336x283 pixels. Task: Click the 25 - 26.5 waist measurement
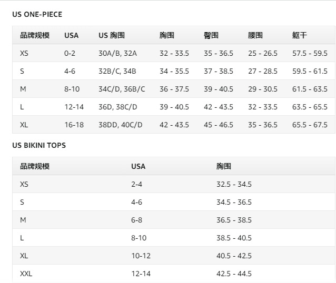[262, 53]
